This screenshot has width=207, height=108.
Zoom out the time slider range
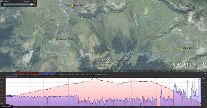[x=4, y=1]
